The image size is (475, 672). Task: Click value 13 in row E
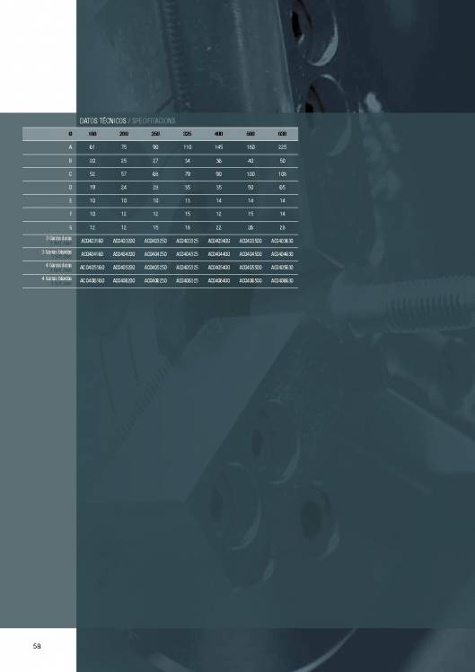tap(187, 200)
